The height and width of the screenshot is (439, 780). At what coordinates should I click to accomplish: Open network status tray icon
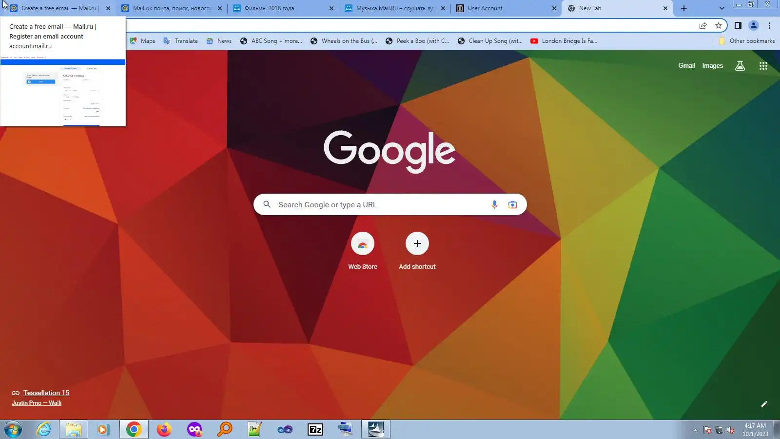pos(719,430)
